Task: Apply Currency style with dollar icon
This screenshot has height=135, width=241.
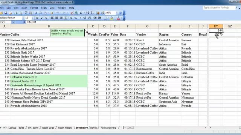Action: point(71,18)
